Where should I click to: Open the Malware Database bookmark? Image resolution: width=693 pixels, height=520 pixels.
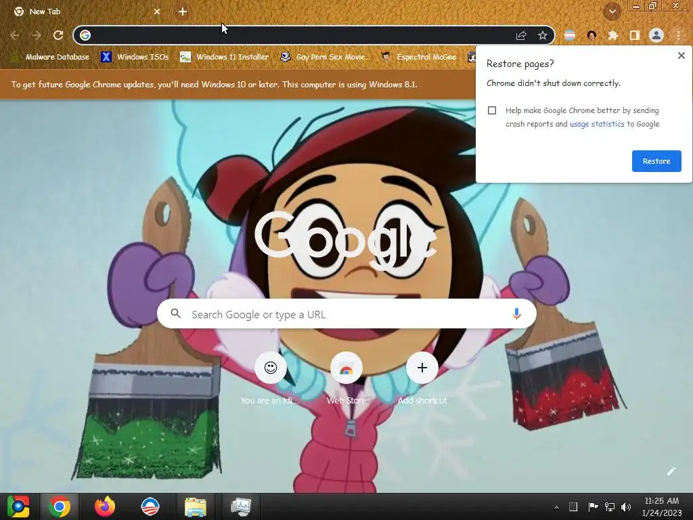tap(50, 57)
